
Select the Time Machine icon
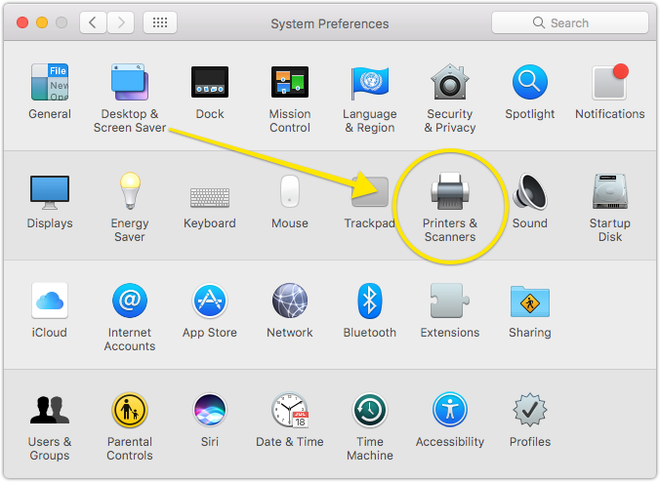click(370, 411)
